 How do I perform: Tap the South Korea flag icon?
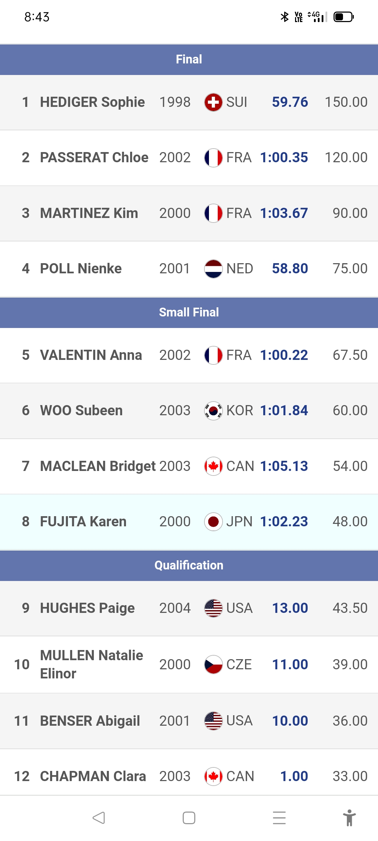click(x=213, y=411)
